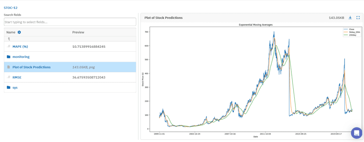Open the RMSE field

coord(17,77)
